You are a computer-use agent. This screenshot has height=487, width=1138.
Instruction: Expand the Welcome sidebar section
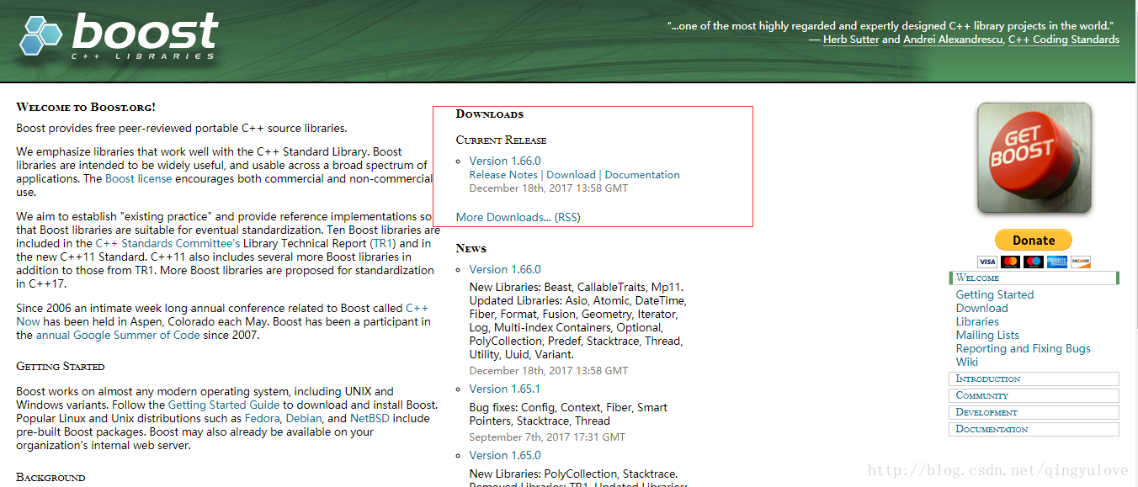click(x=1034, y=278)
